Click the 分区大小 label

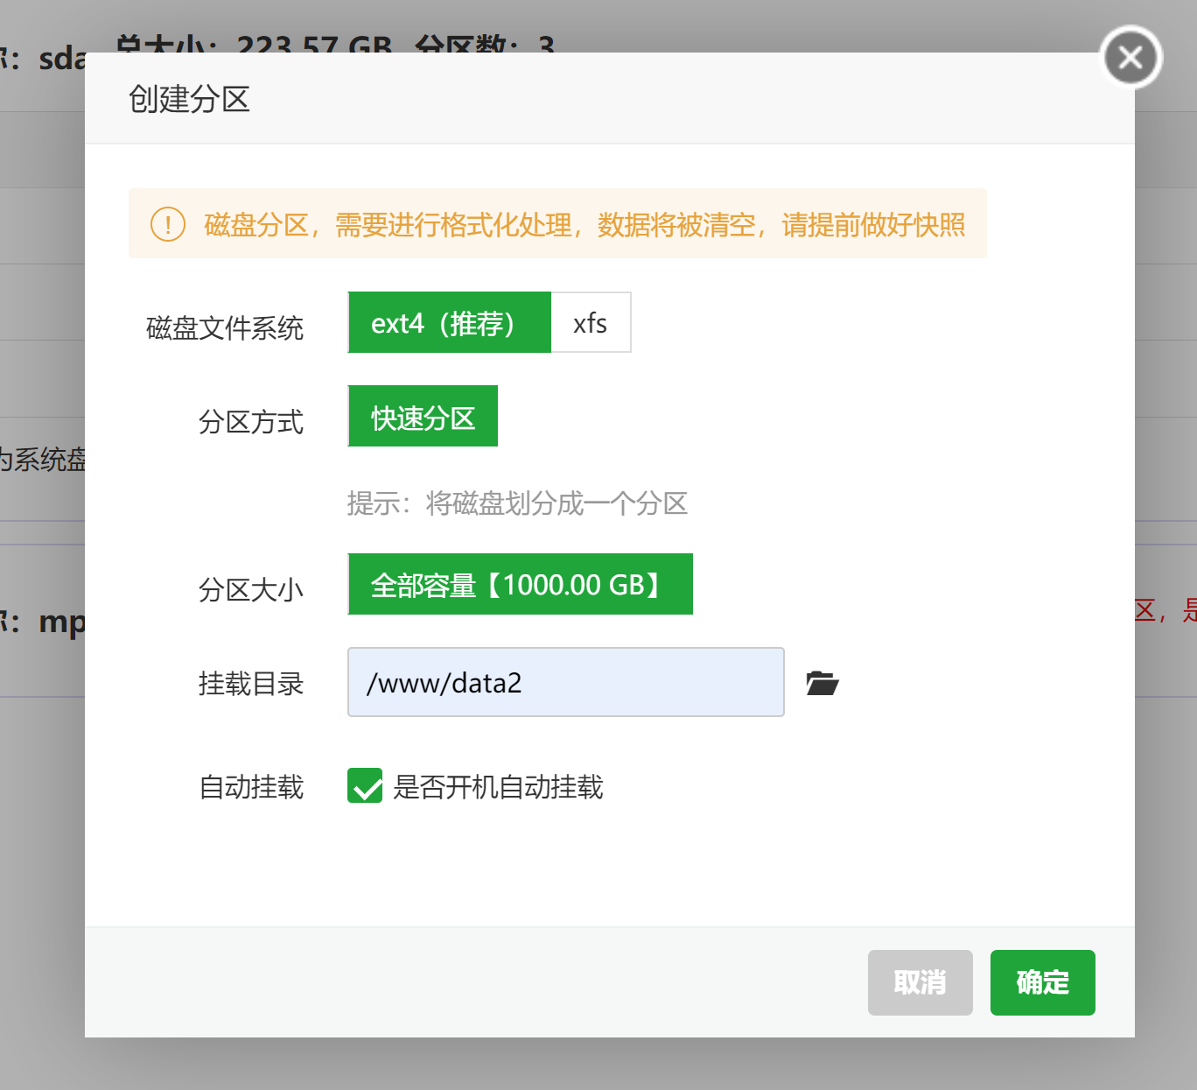tap(251, 590)
